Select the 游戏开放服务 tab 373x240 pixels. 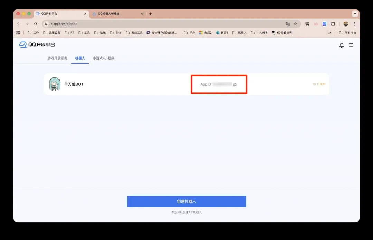pyautogui.click(x=57, y=58)
